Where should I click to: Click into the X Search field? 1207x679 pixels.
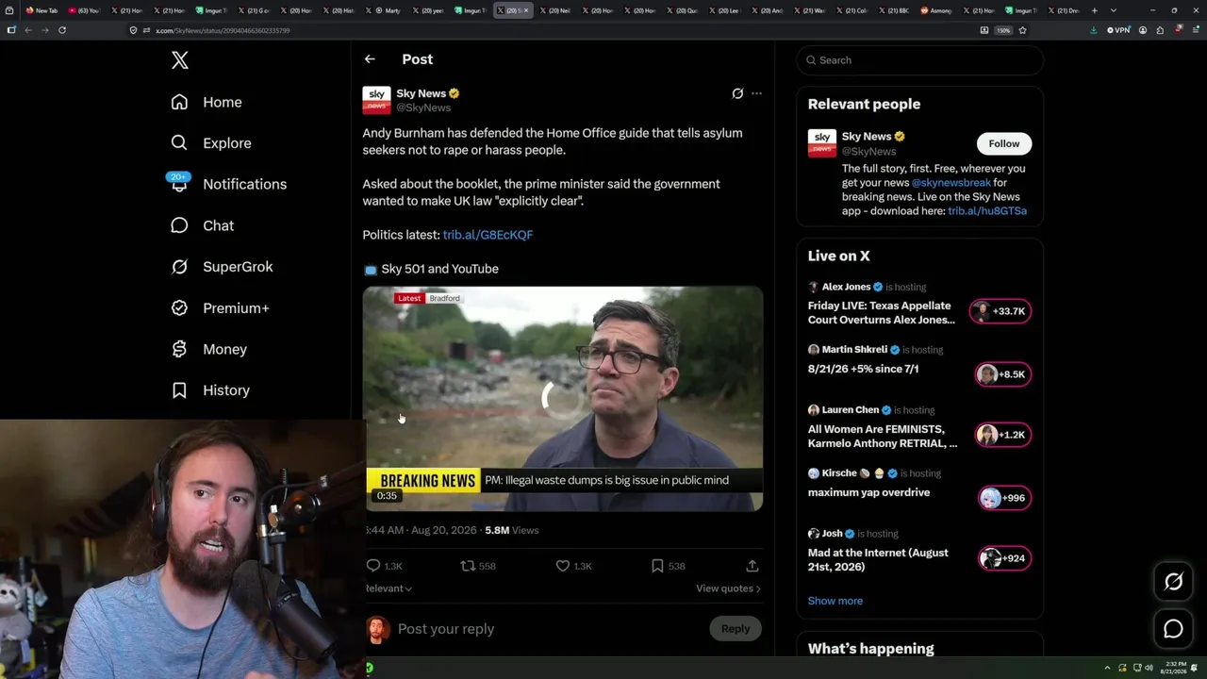[x=920, y=60]
